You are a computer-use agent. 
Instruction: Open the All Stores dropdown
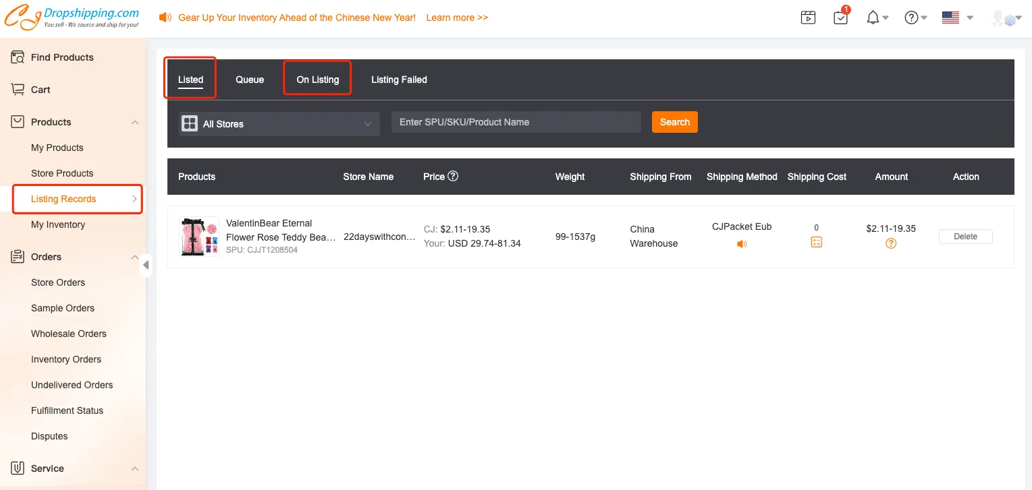279,124
